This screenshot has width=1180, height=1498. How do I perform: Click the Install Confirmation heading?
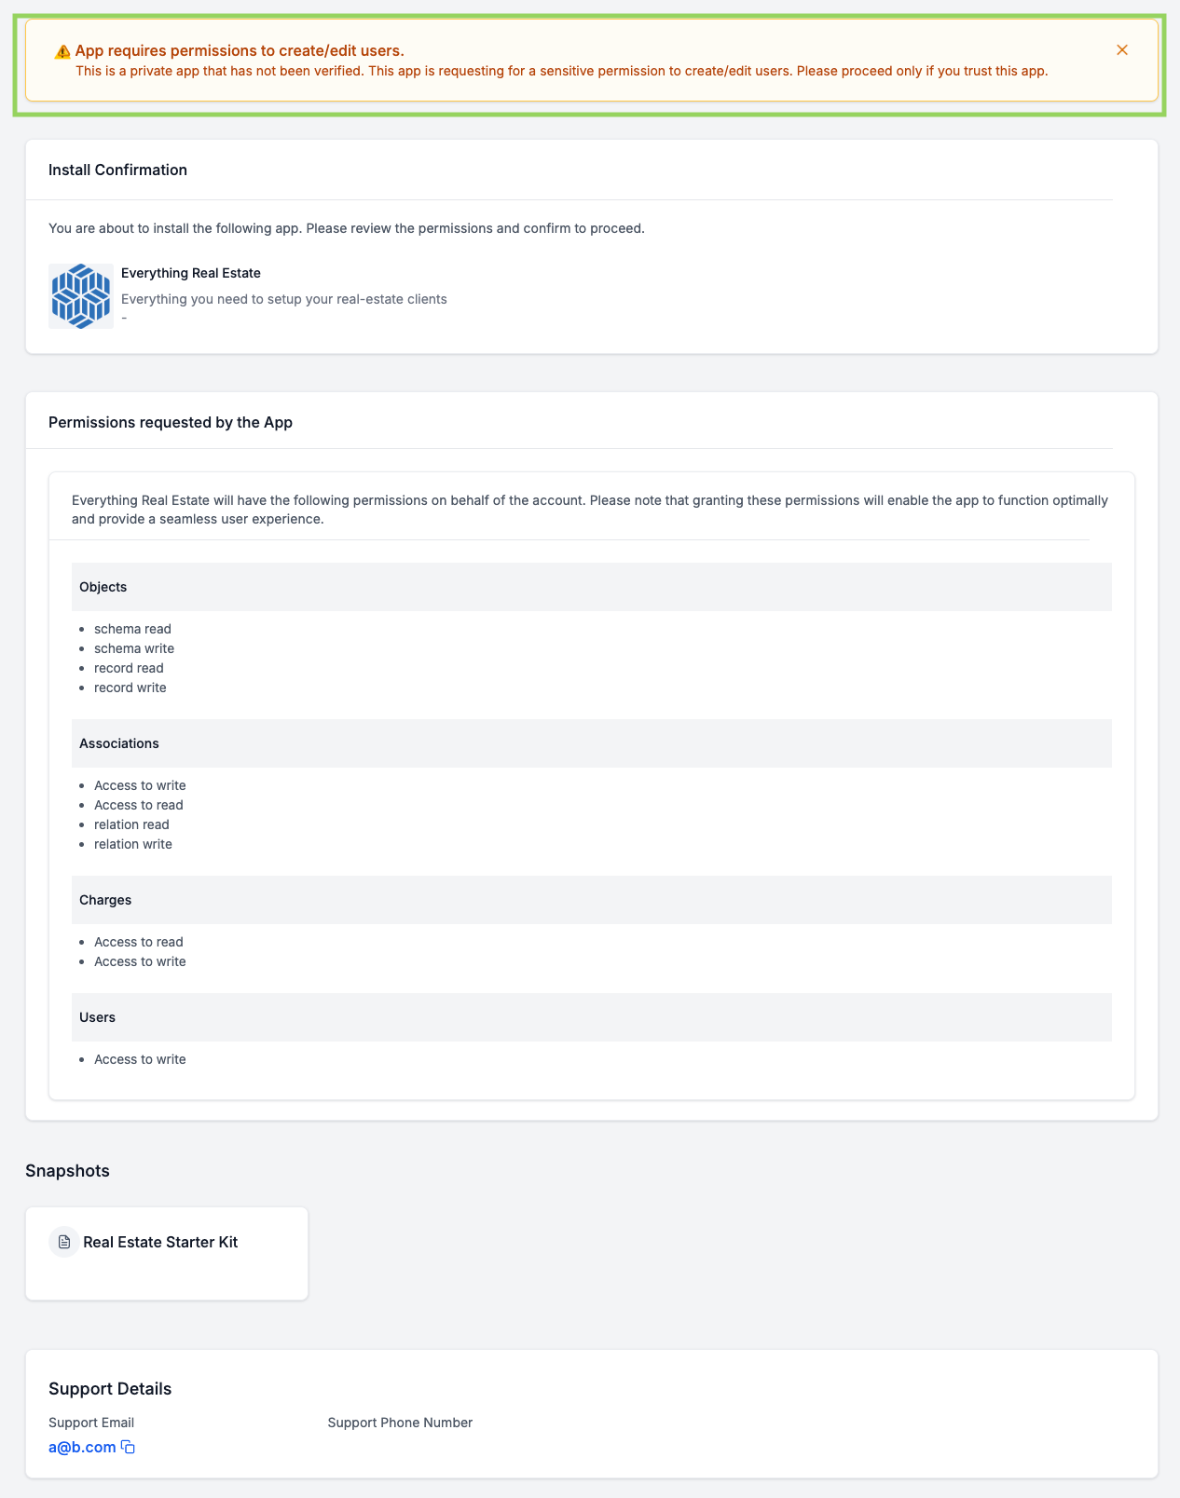[x=117, y=170]
